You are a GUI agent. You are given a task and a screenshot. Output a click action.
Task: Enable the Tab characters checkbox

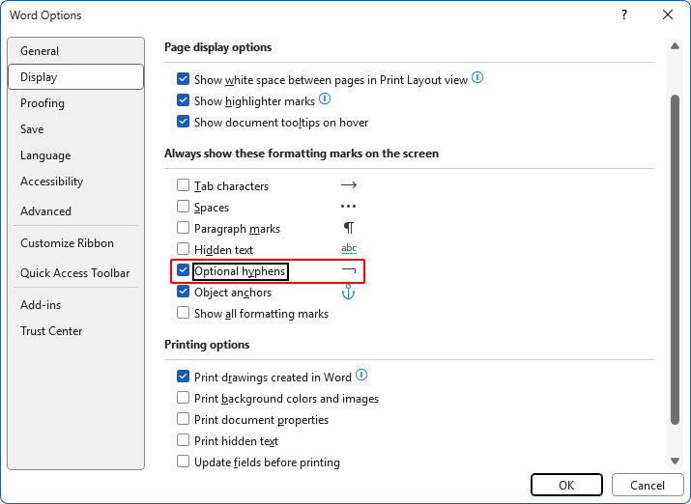[x=184, y=185]
